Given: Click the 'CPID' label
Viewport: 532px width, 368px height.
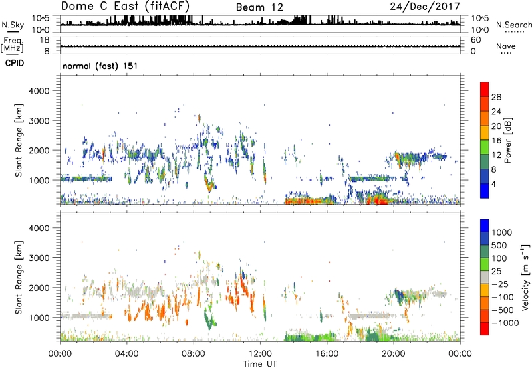Looking at the screenshot, I should click(x=15, y=63).
